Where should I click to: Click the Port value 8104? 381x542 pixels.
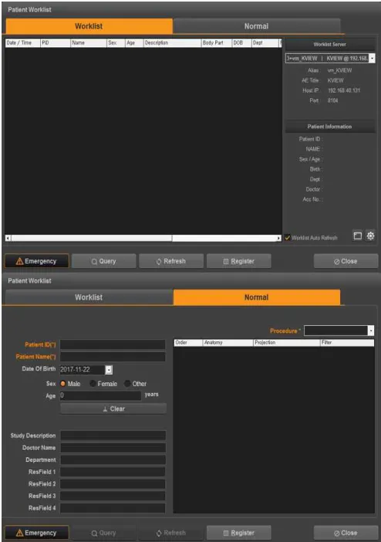[x=333, y=100]
